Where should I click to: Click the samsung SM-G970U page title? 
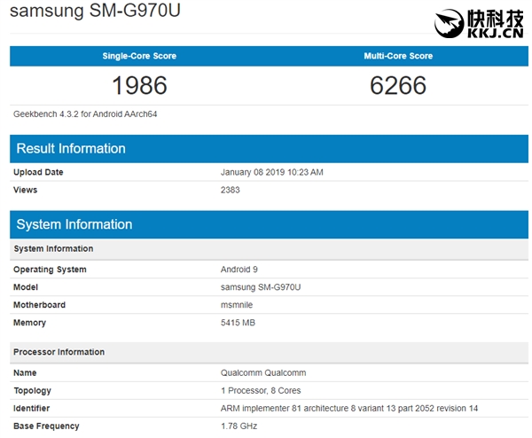point(95,11)
